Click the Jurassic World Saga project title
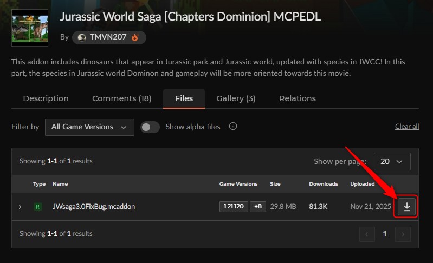The height and width of the screenshot is (263, 433). 190,17
